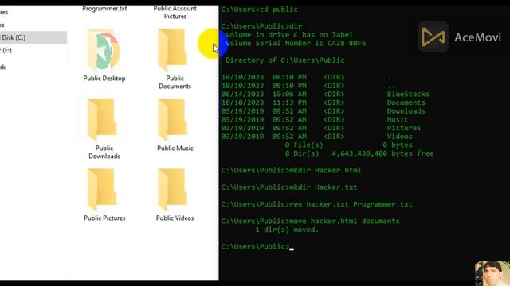The image size is (510, 286).
Task: Click the Downloads entry in dir listing
Action: pyautogui.click(x=406, y=111)
